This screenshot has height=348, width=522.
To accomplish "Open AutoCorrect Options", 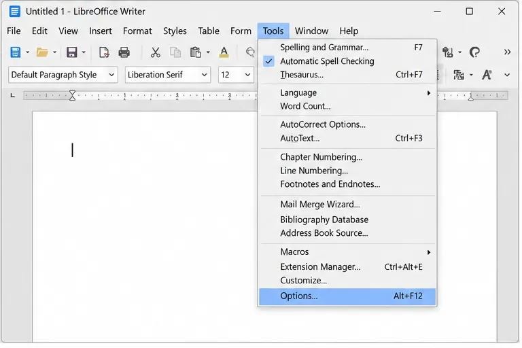I will tap(347, 124).
